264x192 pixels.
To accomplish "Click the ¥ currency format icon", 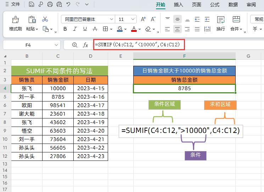I will 255,29.
